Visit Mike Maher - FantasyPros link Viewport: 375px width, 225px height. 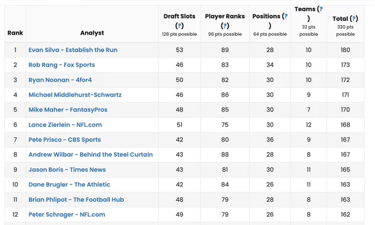[68, 110]
